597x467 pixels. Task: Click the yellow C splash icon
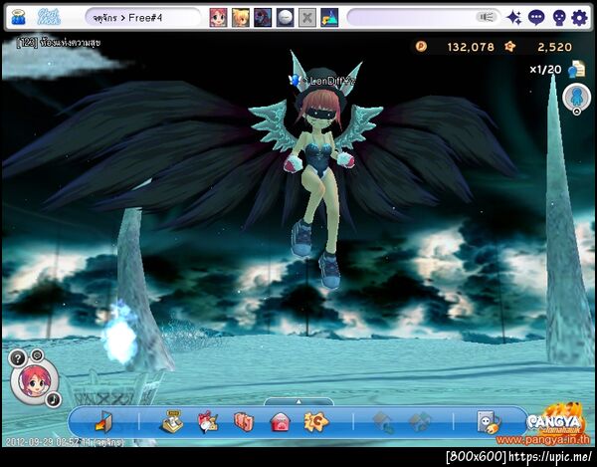tap(315, 422)
